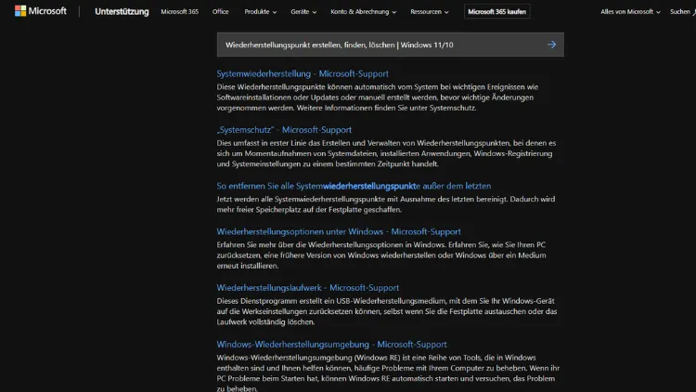Click text starting 'Jetzt werden alle Systemwiederherstellungspunkte'
The width and height of the screenshot is (696, 392).
coord(386,204)
